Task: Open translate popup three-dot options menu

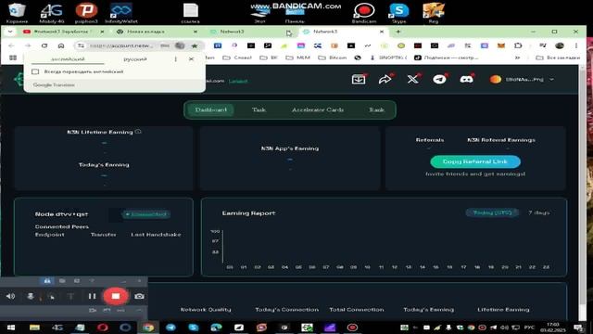Action: click(175, 59)
